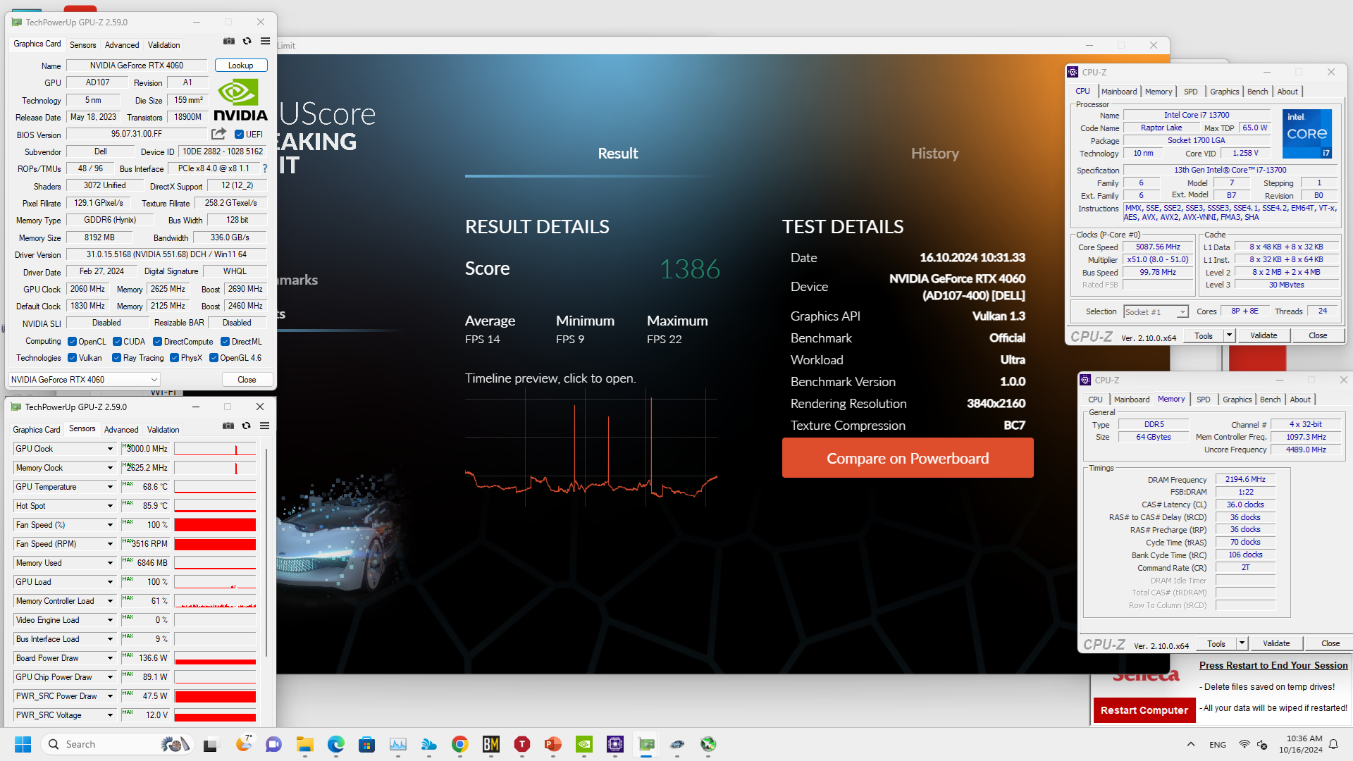Open Task View from taskbar
This screenshot has height=761, width=1353.
coord(211,744)
